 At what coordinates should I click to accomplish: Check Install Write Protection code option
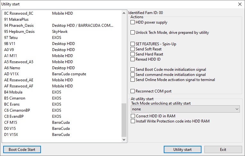(133, 121)
